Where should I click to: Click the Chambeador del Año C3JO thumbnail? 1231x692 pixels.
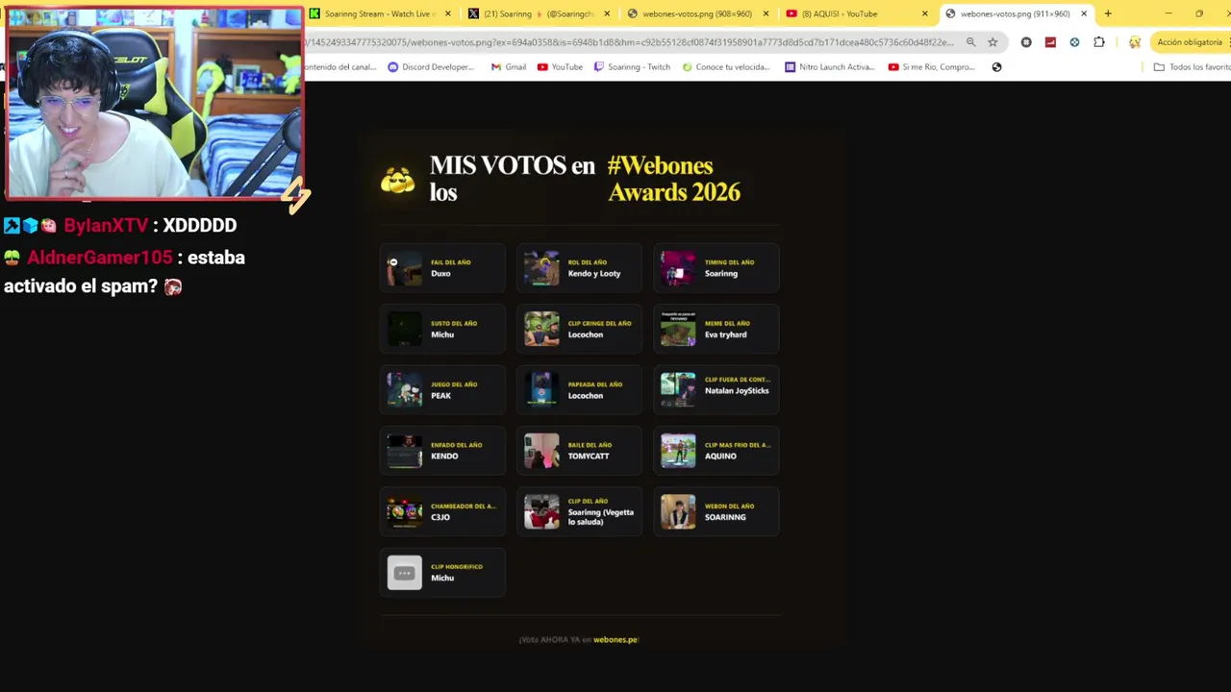pos(404,511)
